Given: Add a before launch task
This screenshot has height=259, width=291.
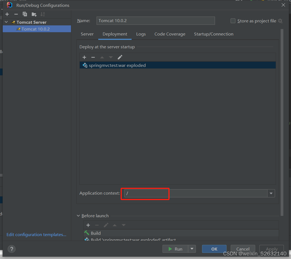Looking at the screenshot, I should tap(88, 225).
